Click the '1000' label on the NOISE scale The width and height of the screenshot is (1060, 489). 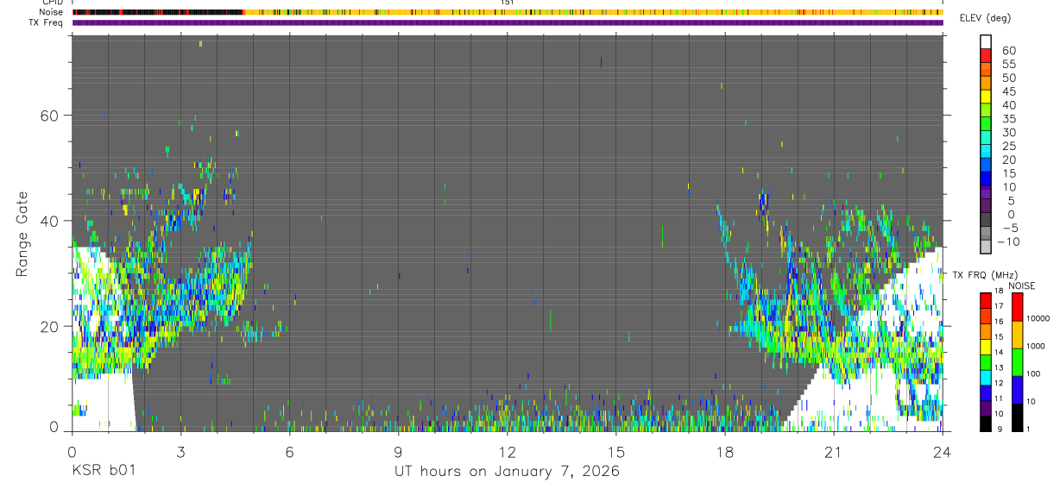(1037, 346)
